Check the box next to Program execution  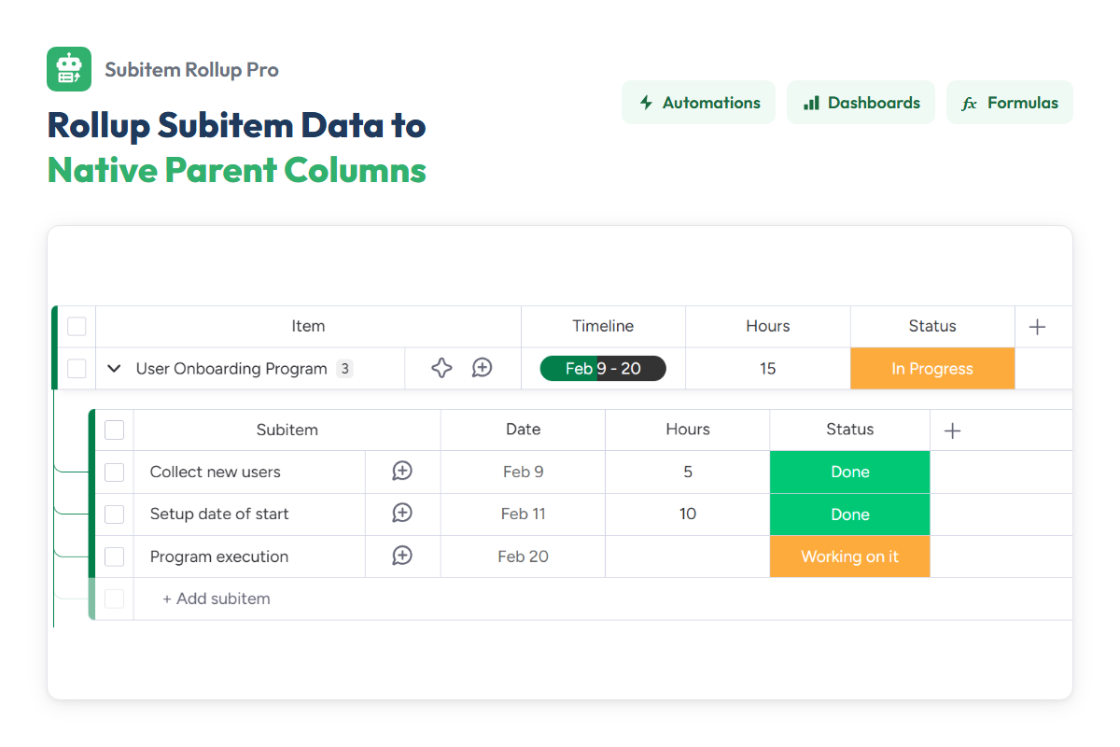(x=114, y=557)
